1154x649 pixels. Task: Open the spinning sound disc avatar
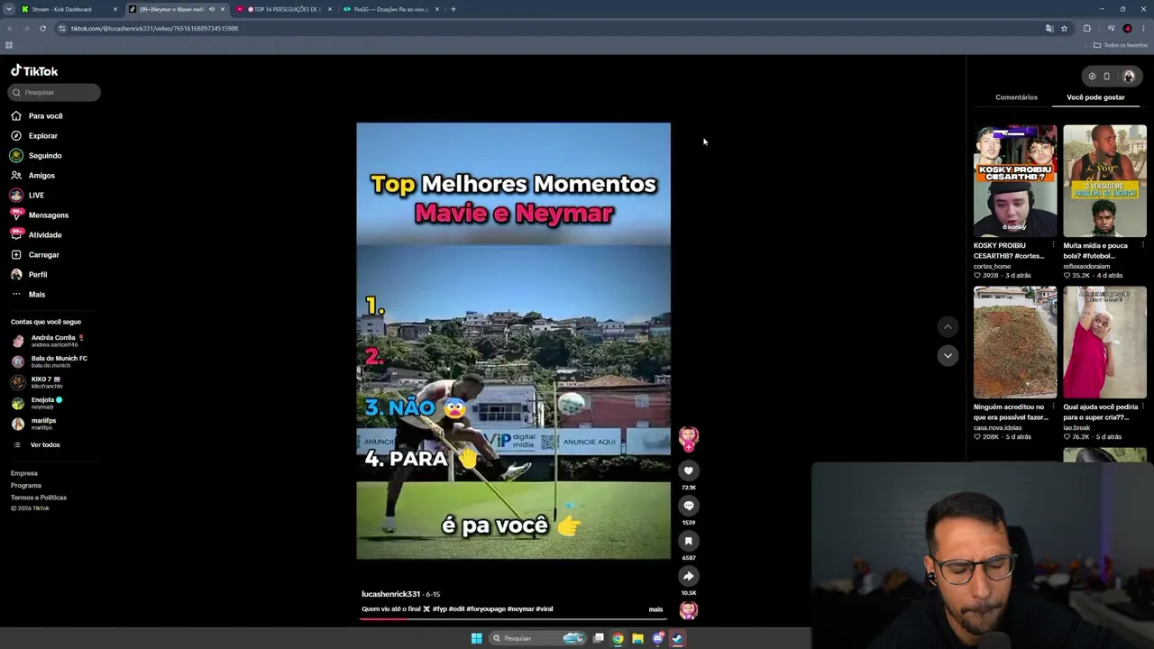pyautogui.click(x=688, y=610)
